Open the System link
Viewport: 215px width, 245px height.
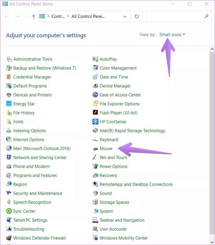pyautogui.click(x=106, y=211)
